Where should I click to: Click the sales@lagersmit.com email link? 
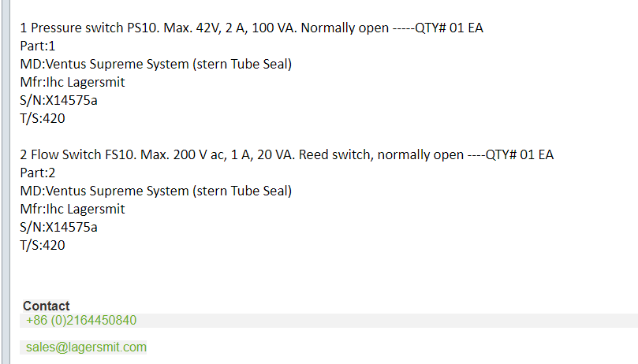point(86,347)
